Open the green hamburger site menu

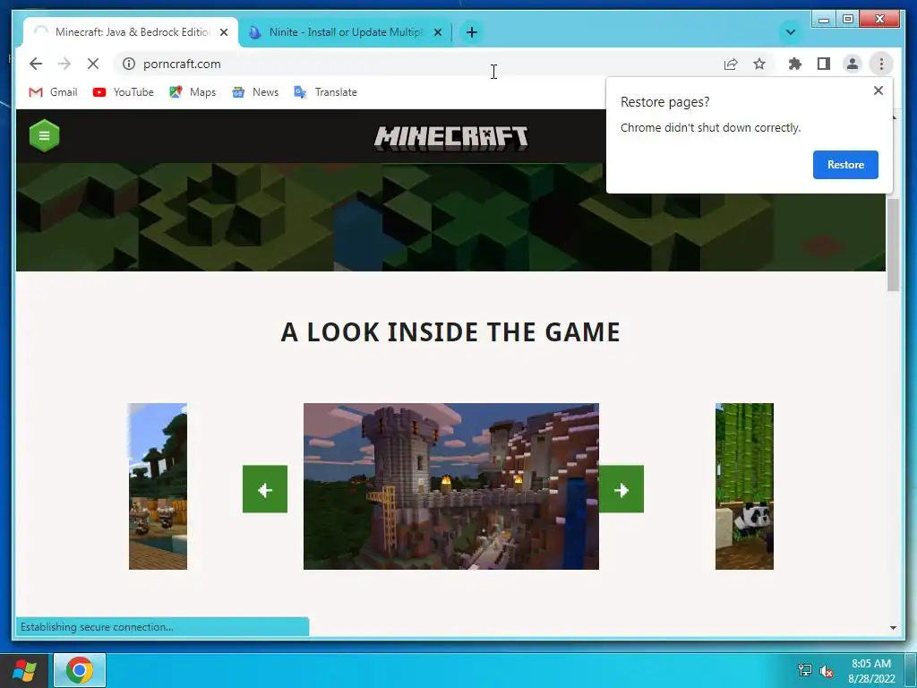click(x=45, y=136)
